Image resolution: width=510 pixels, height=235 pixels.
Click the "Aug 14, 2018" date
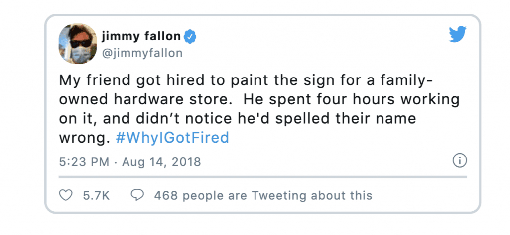coord(161,161)
